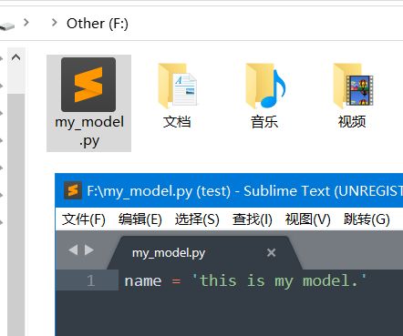Open the 查找(I) menu
The image size is (403, 336).
coord(253,219)
